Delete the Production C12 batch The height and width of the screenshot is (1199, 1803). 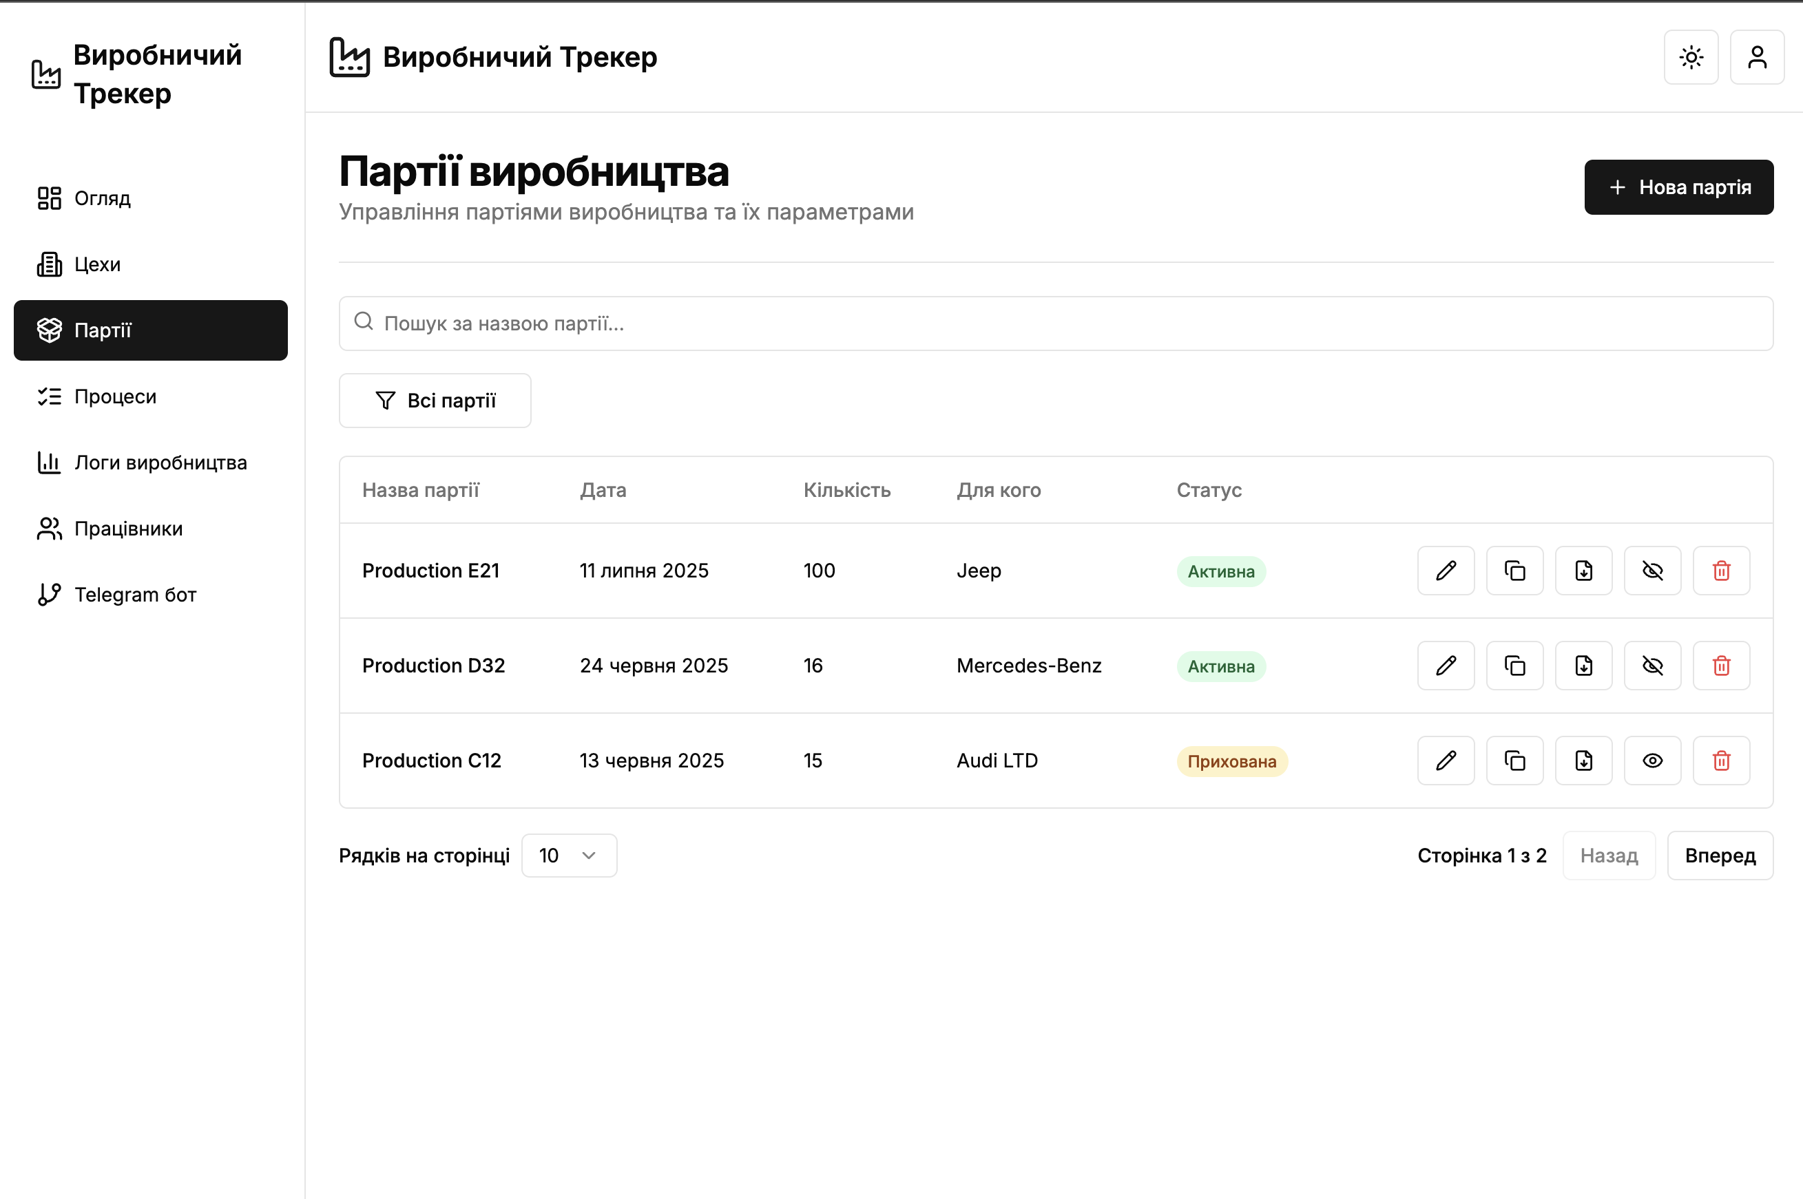[x=1720, y=760]
